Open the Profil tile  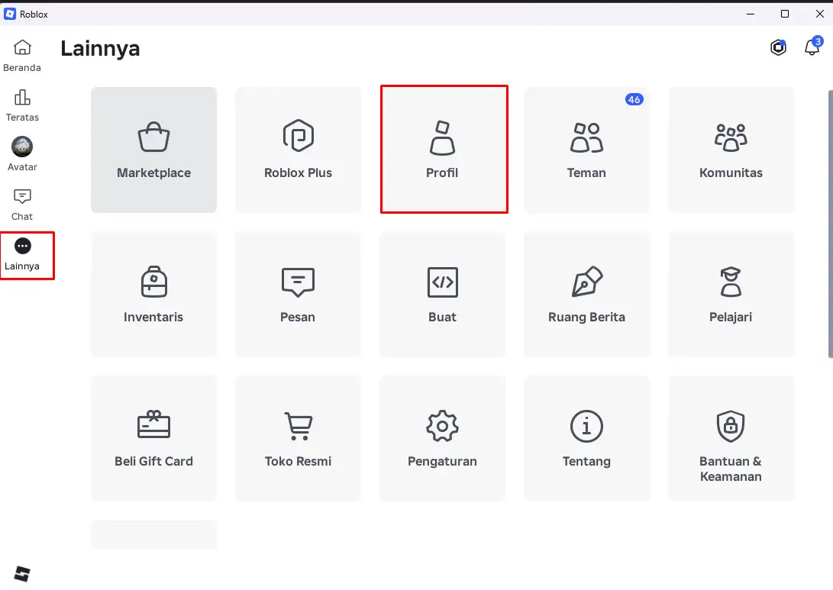443,150
